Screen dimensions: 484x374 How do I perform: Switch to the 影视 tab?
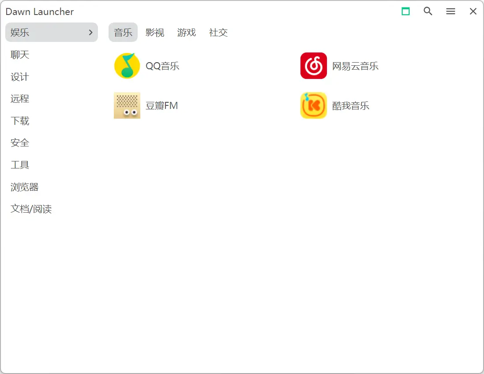pyautogui.click(x=155, y=32)
